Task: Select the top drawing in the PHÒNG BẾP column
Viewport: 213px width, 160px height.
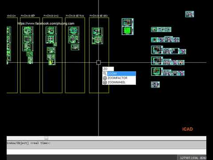Action: (28, 31)
